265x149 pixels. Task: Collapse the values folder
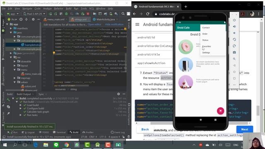click(15, 82)
